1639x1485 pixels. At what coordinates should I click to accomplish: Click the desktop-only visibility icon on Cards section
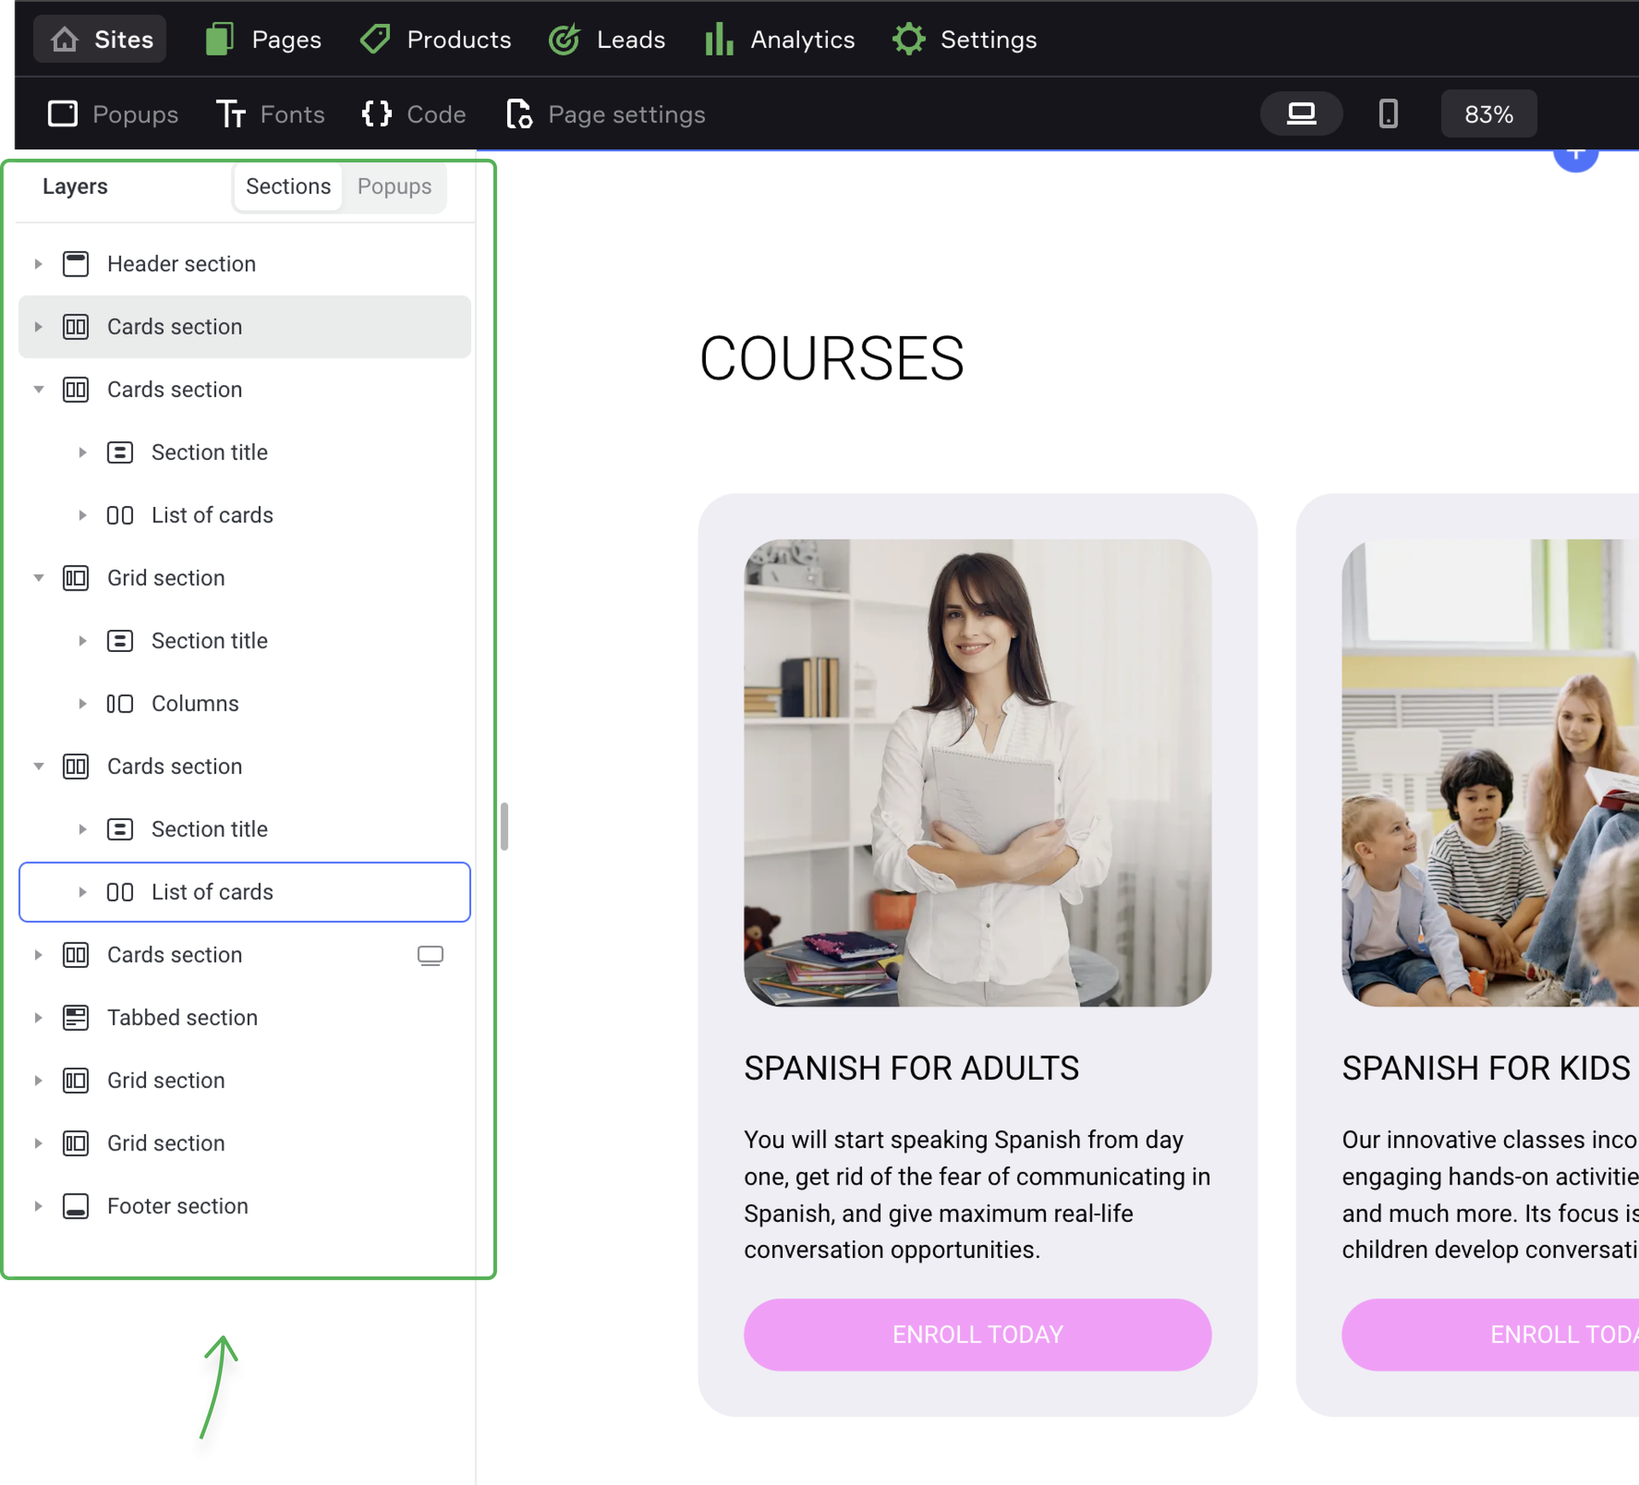pos(430,955)
